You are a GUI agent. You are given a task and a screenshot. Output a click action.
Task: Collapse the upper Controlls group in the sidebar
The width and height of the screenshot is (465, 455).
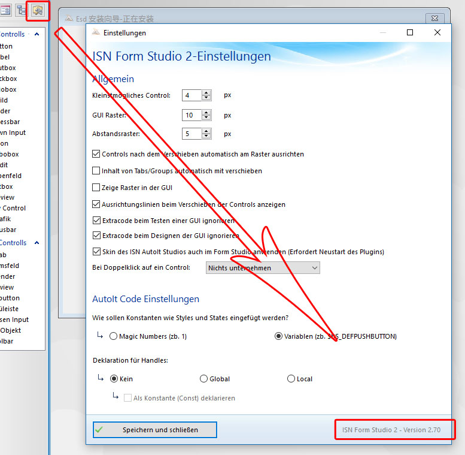coord(37,34)
